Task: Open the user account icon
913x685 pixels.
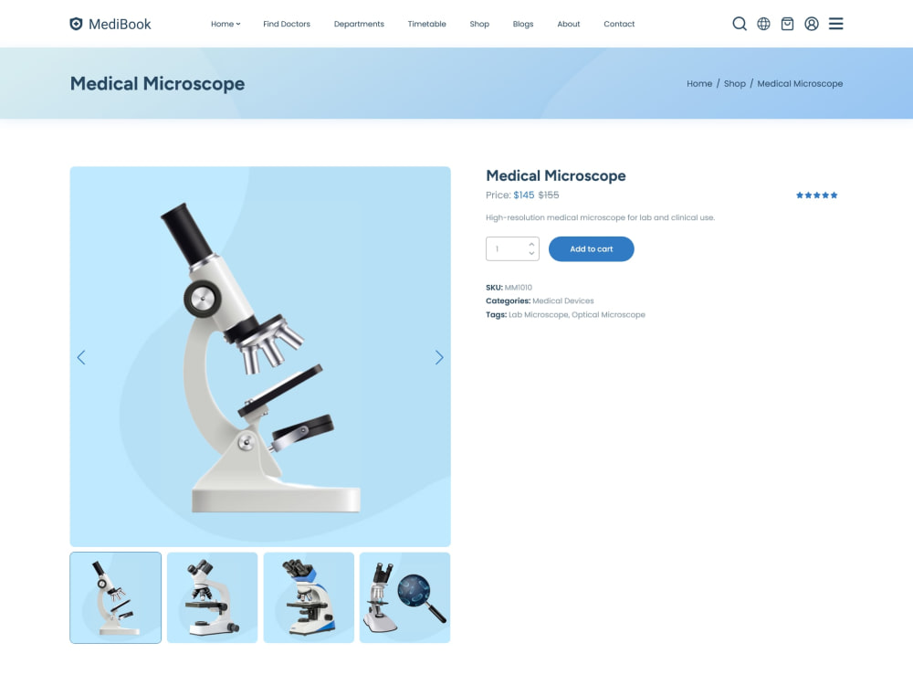Action: 811,24
